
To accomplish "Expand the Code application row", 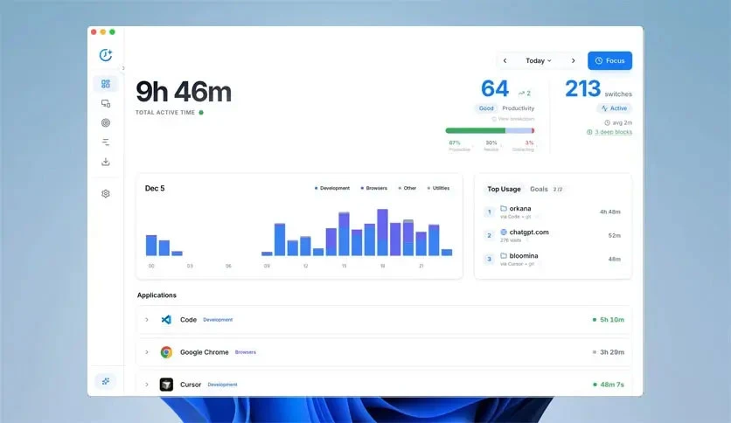I will click(147, 320).
